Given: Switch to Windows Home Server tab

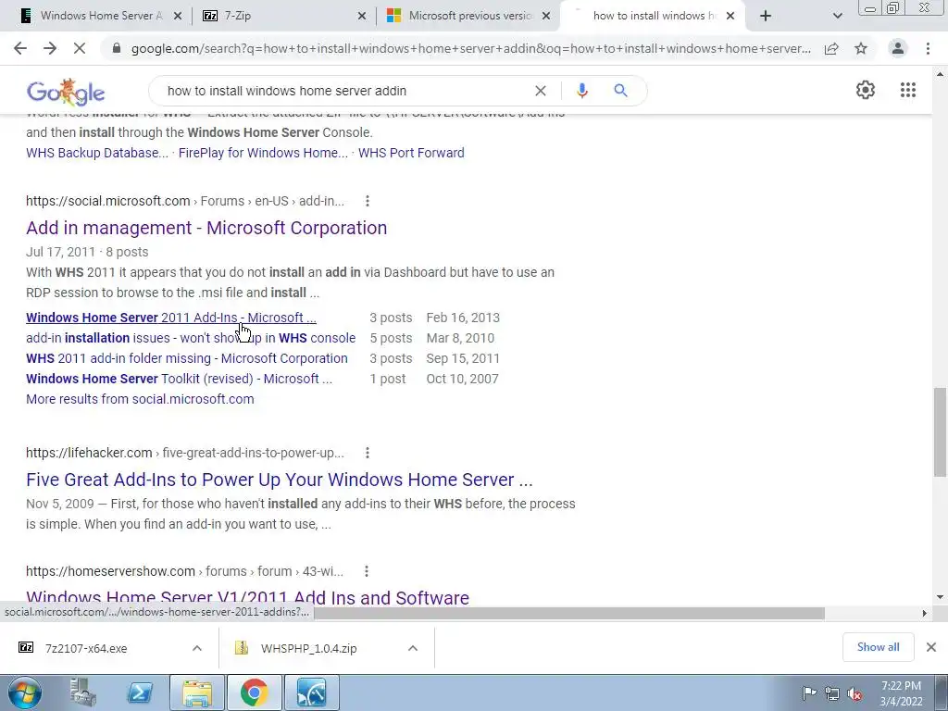Looking at the screenshot, I should click(102, 16).
